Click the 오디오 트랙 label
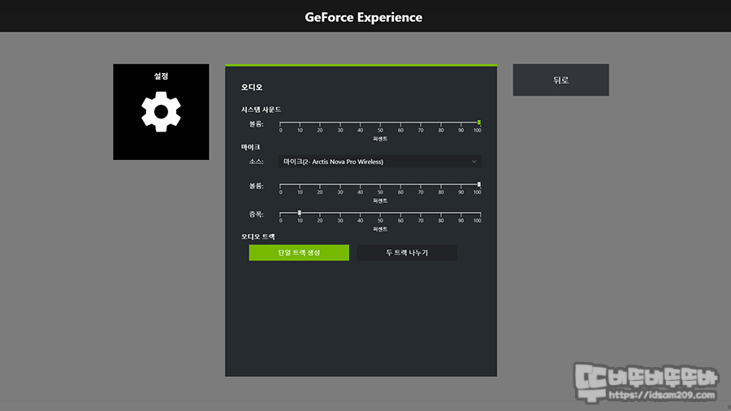This screenshot has width=731, height=411. point(257,236)
